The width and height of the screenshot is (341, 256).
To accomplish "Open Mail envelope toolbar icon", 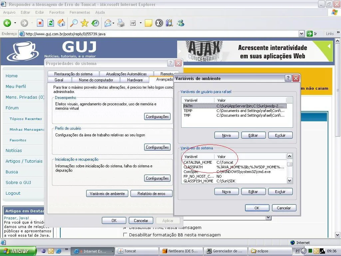I will click(x=108, y=23).
